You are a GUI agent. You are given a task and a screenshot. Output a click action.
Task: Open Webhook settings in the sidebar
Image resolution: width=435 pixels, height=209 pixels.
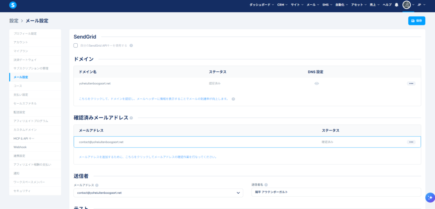(20, 147)
